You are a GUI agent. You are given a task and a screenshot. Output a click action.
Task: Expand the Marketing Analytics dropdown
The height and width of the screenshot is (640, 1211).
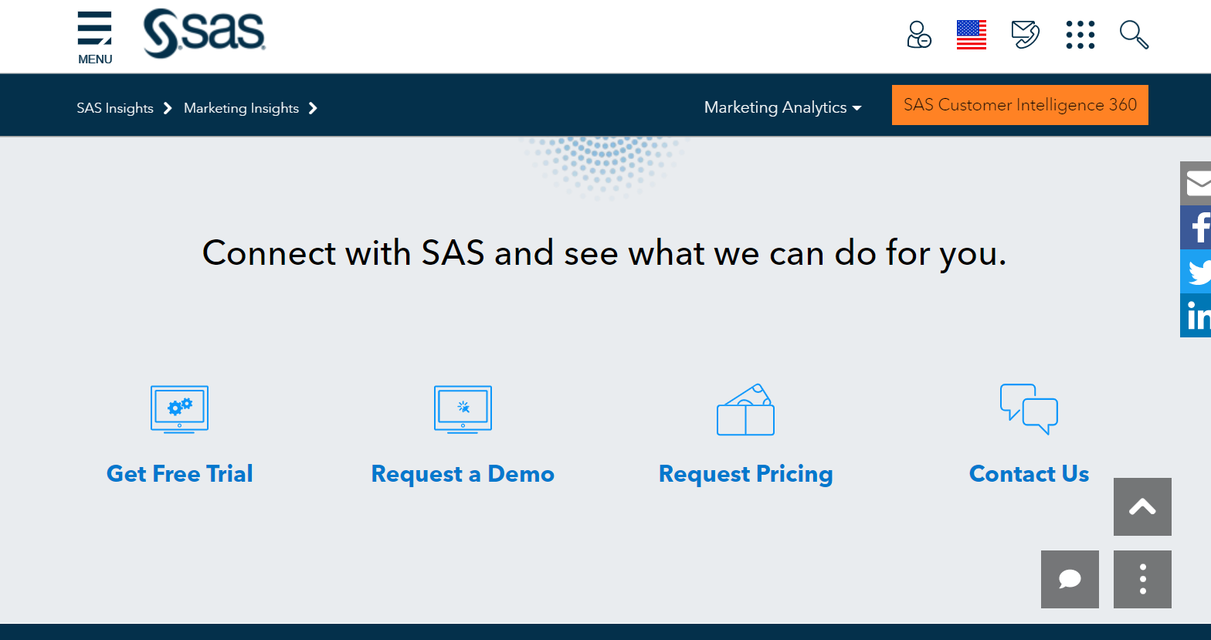782,107
